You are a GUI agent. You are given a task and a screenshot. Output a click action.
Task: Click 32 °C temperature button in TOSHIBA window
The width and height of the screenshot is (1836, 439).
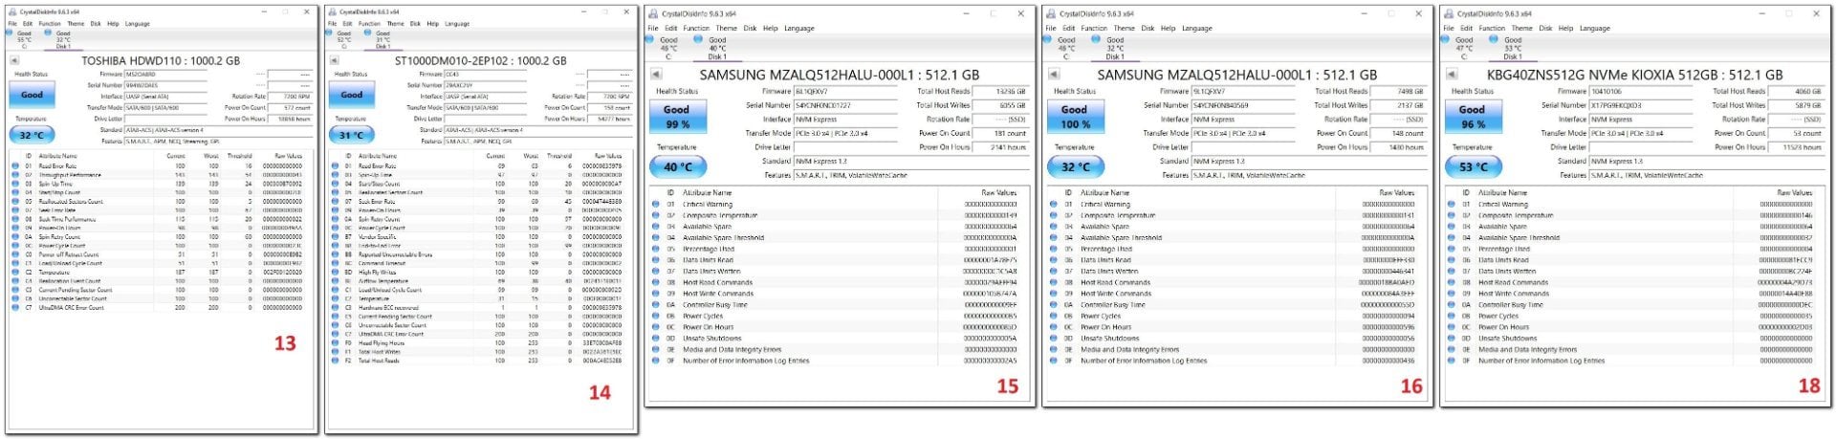point(32,135)
